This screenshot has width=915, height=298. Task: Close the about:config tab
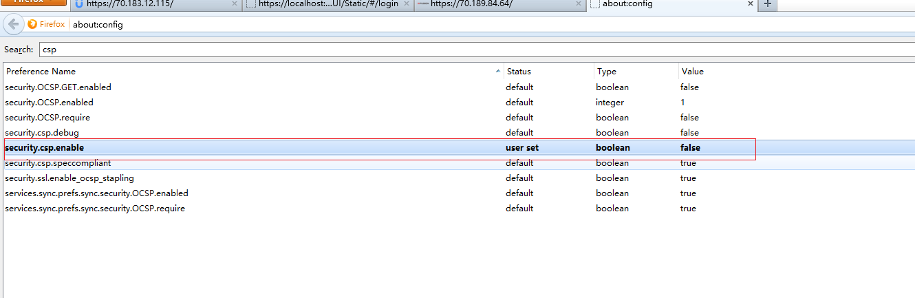751,4
